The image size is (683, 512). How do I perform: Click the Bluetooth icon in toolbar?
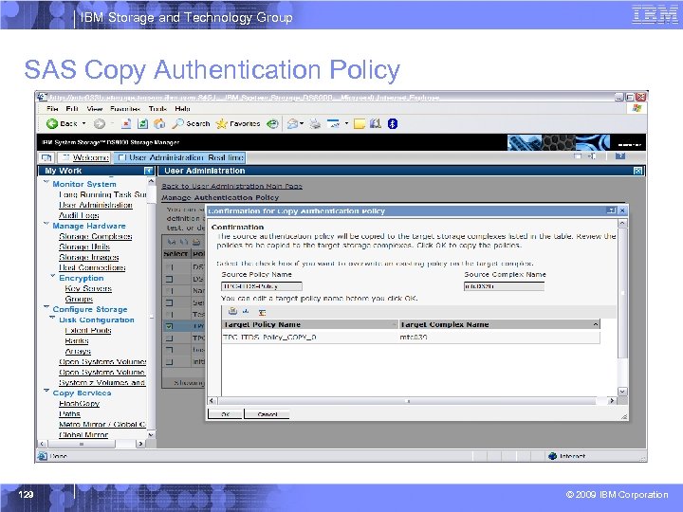click(x=393, y=124)
